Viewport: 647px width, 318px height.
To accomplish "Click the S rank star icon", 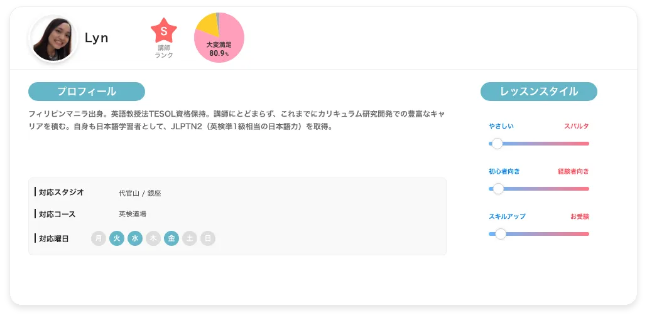I will pyautogui.click(x=164, y=31).
